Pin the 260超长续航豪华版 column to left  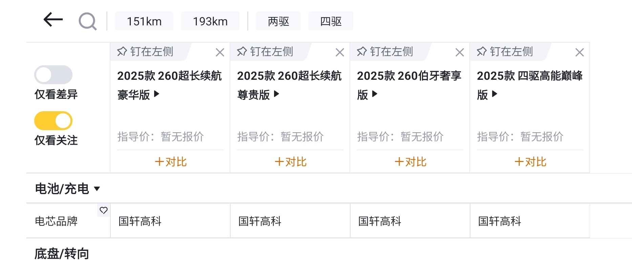click(x=145, y=52)
